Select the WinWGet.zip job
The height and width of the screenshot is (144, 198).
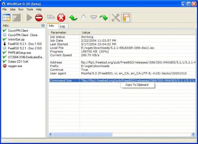coord(16,39)
